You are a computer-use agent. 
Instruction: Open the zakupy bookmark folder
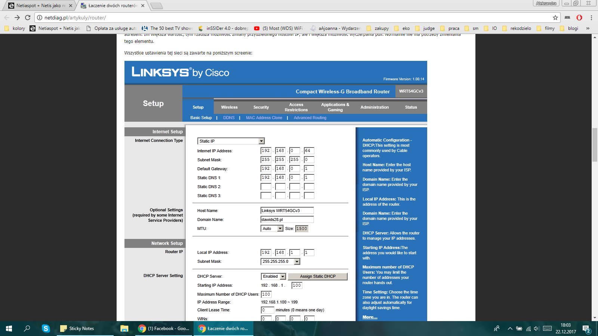[378, 28]
